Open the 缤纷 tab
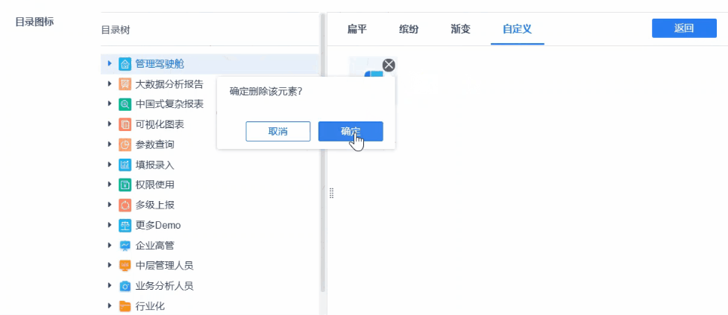The width and height of the screenshot is (728, 315). coord(409,29)
